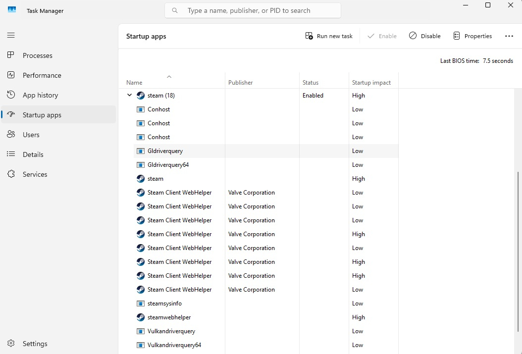Click High impact on steam (18) row
Image resolution: width=522 pixels, height=354 pixels.
click(359, 96)
